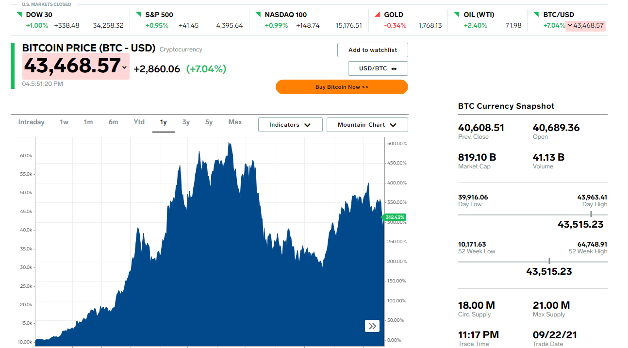This screenshot has width=628, height=348.
Task: Click the double-arrow chart scroll icon
Action: point(372,326)
